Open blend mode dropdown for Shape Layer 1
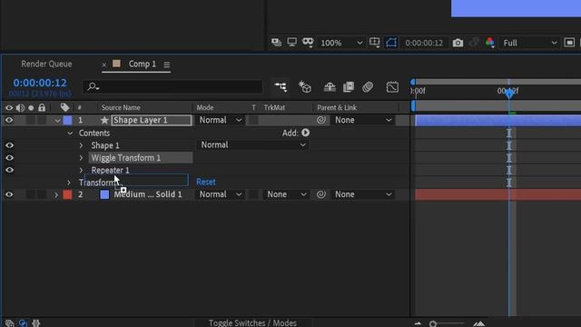This screenshot has height=327, width=581. (220, 120)
